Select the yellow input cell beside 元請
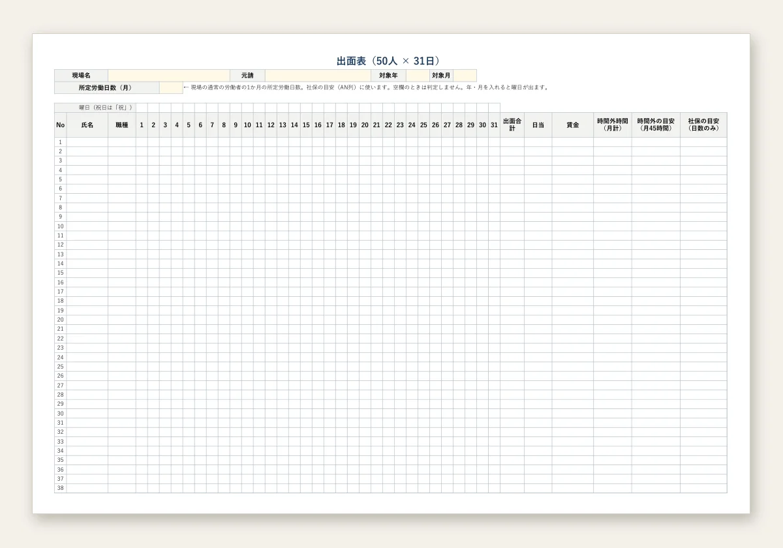This screenshot has width=783, height=548. pos(318,76)
